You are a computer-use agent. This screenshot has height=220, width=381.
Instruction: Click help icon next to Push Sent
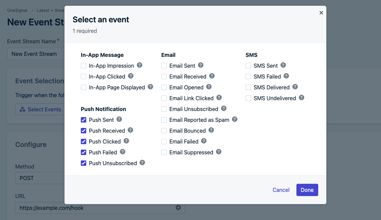click(x=119, y=119)
